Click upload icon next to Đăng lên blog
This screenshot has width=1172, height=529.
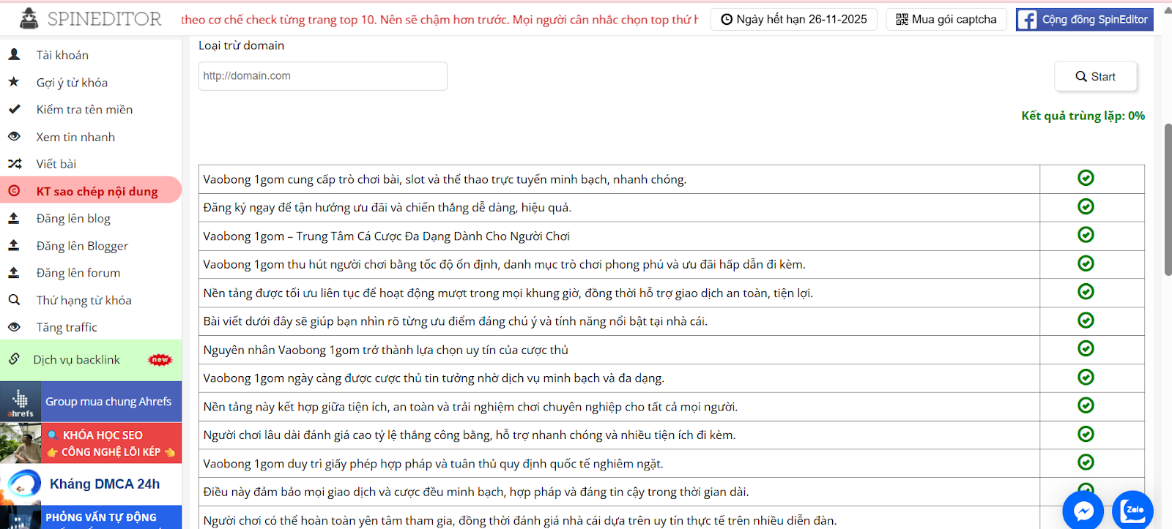(x=14, y=218)
